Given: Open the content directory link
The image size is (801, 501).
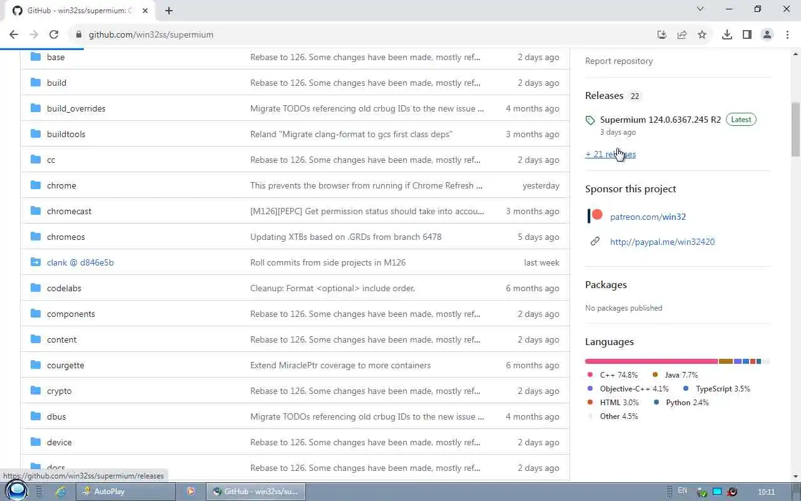Looking at the screenshot, I should tap(61, 339).
